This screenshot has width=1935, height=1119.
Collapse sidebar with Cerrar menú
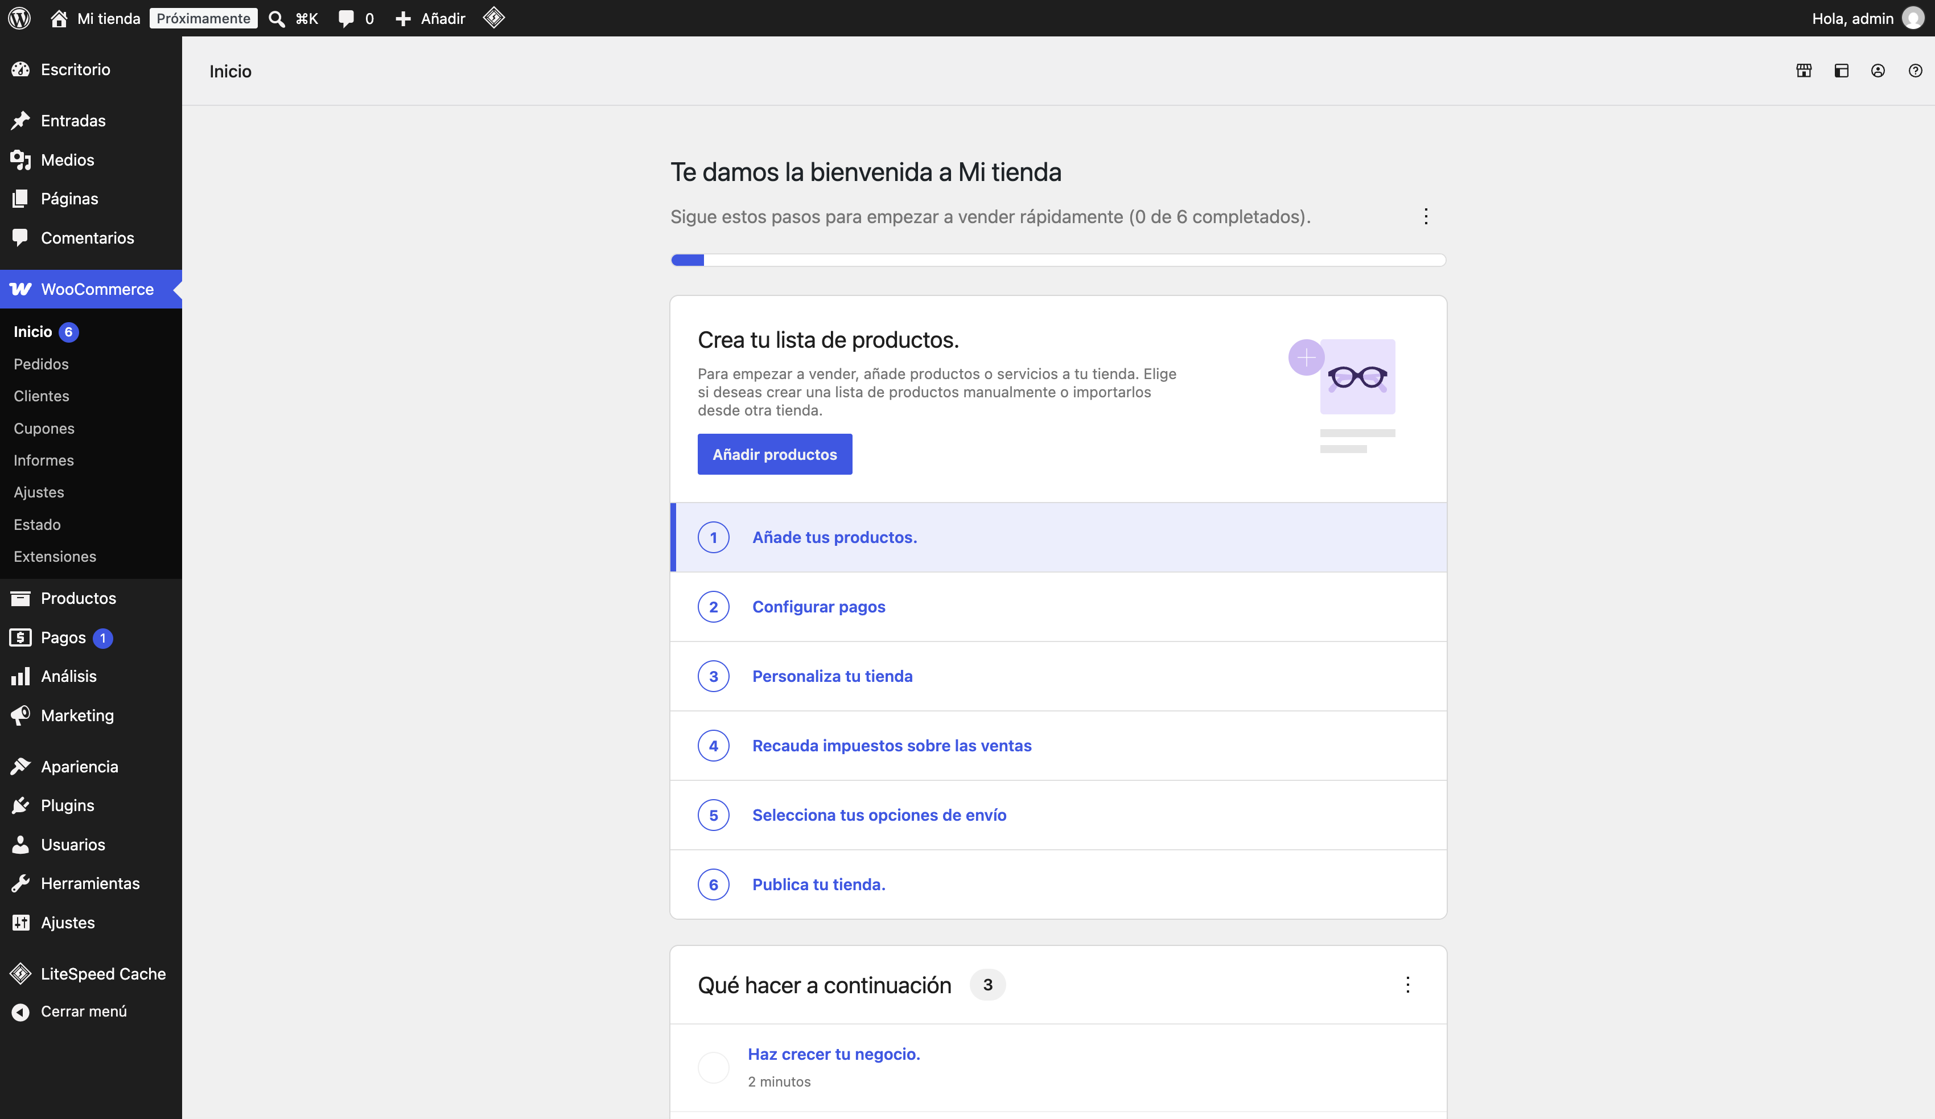[x=90, y=1011]
